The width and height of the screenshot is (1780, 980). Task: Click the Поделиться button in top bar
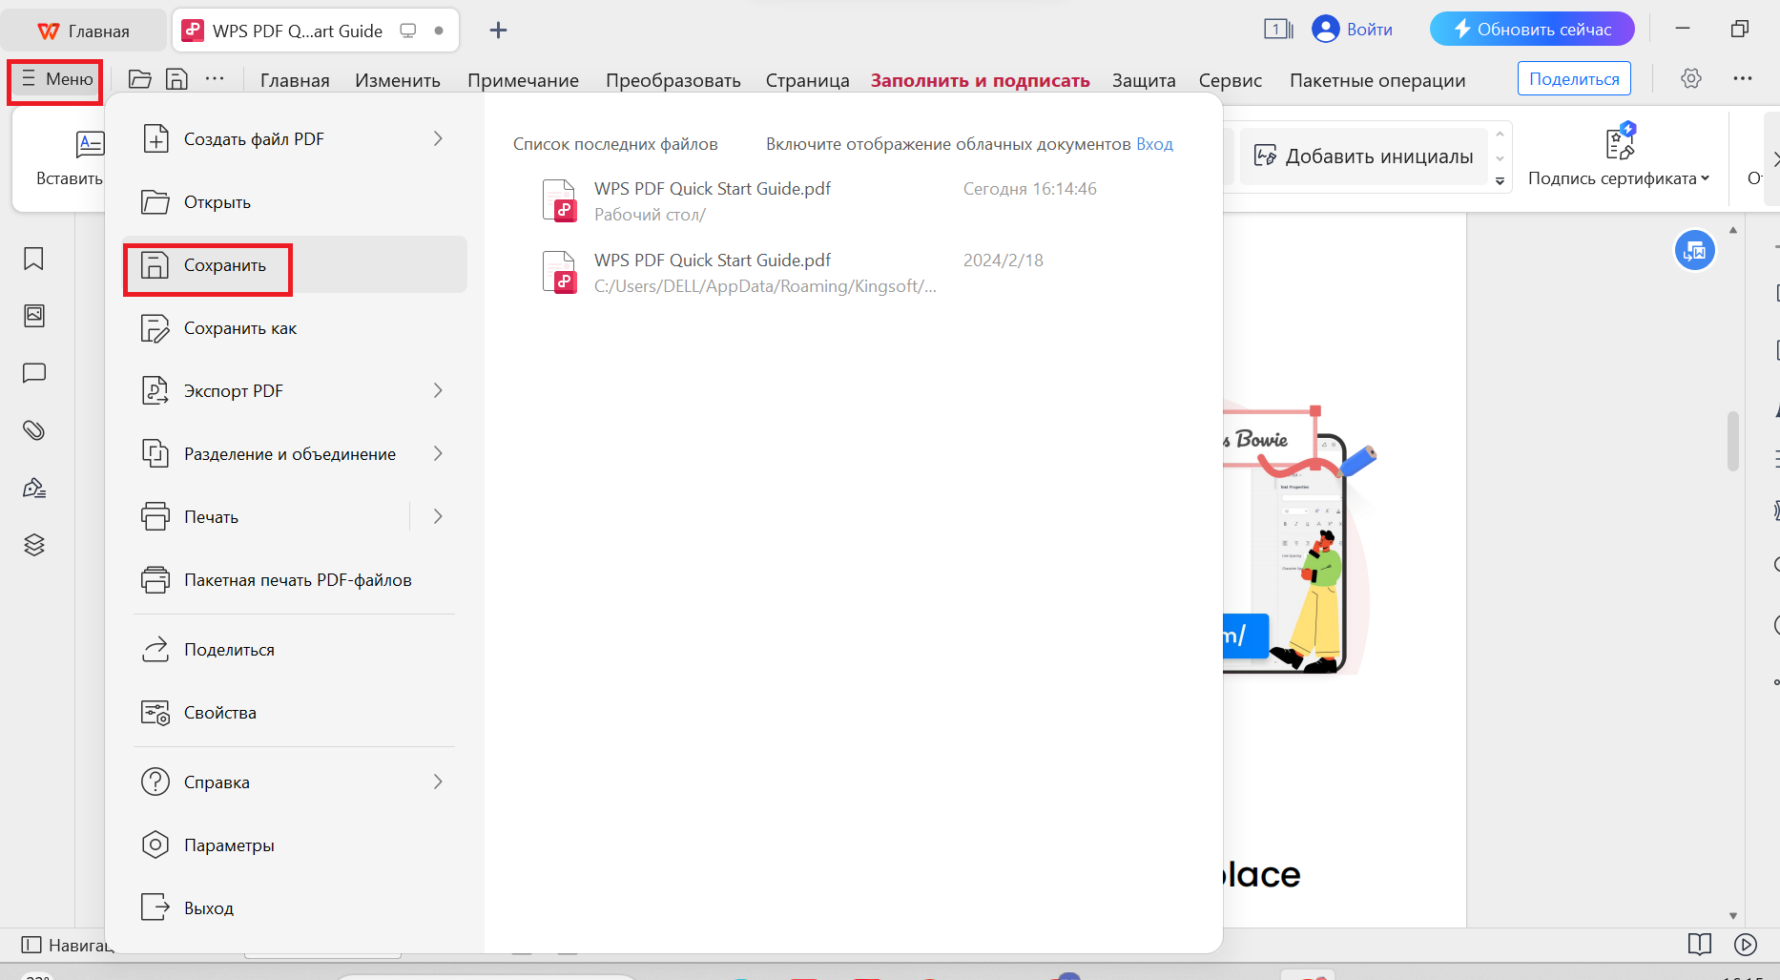click(1574, 79)
